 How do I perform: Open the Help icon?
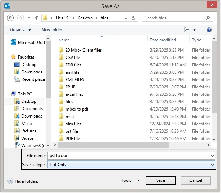click(209, 30)
